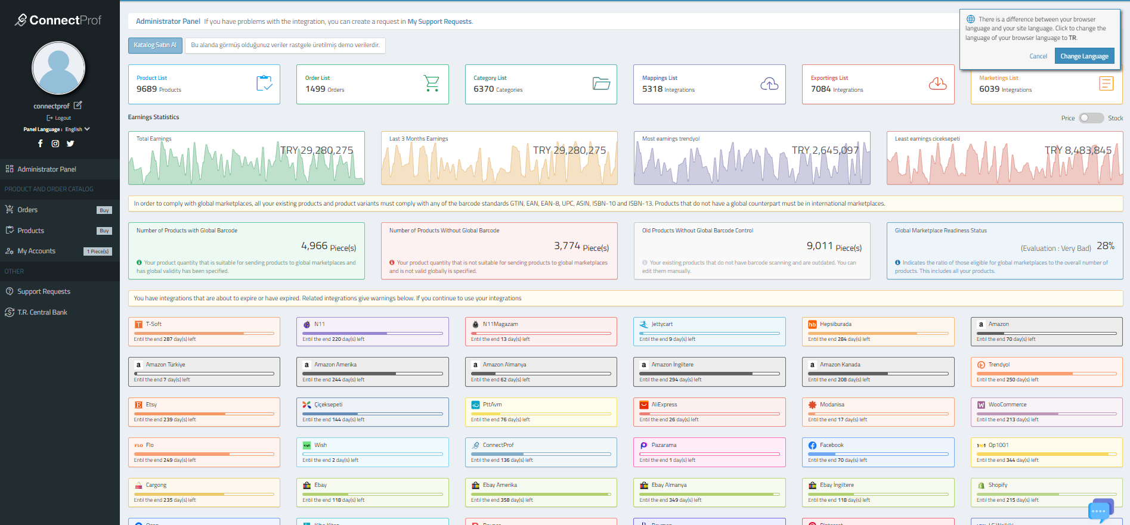Click the Total Earnings chart card
This screenshot has width=1130, height=525.
(246, 158)
